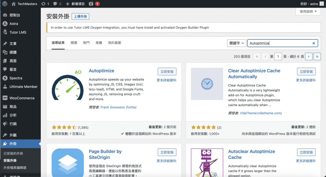Click the 頁面 pages icon
This screenshot has width=326, height=177.
coord(5,61)
